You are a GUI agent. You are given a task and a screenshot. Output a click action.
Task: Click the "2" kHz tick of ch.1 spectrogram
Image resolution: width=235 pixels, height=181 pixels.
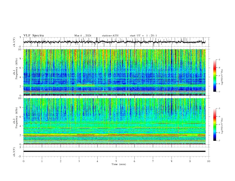click(21, 86)
